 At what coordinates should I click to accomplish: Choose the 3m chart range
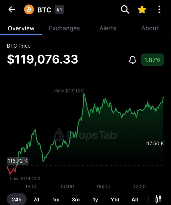point(76,199)
